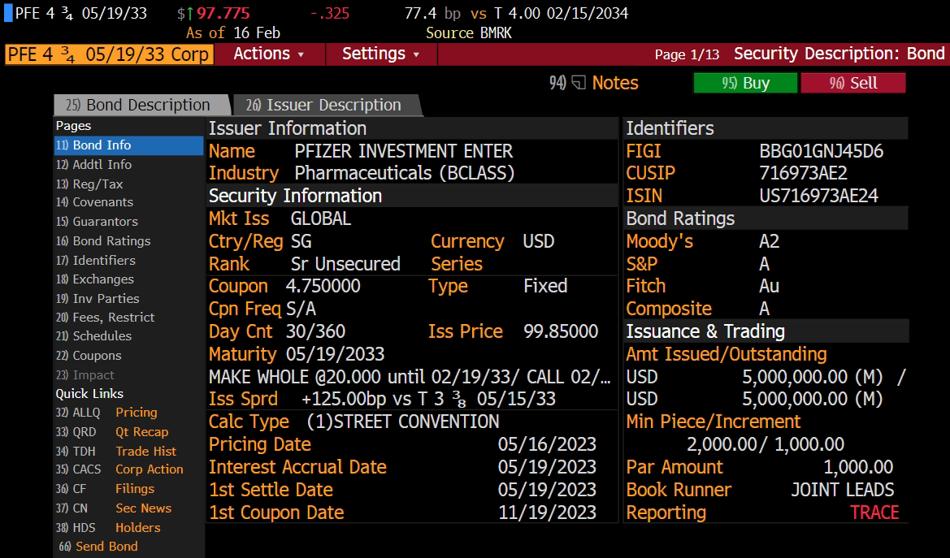The image size is (950, 558).
Task: Click the Maturity 05/19/2033 value
Action: coord(335,354)
